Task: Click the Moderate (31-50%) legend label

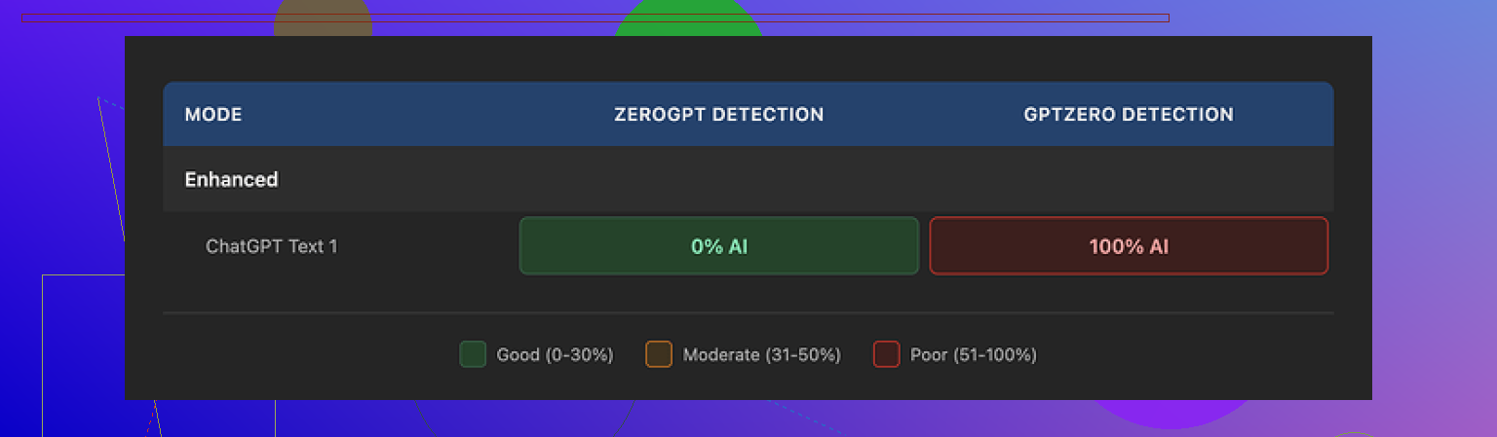Action: pyautogui.click(x=761, y=355)
